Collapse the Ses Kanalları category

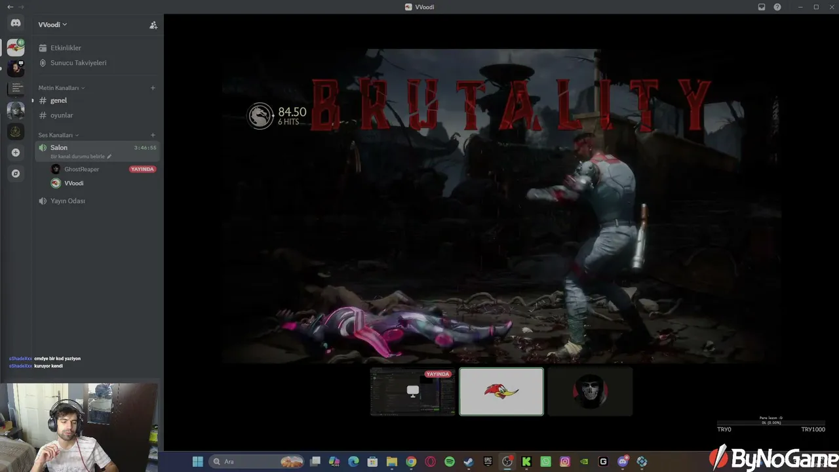(x=58, y=135)
